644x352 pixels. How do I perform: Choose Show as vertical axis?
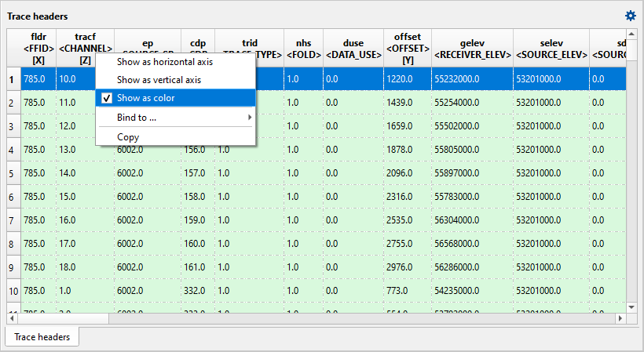(x=159, y=80)
